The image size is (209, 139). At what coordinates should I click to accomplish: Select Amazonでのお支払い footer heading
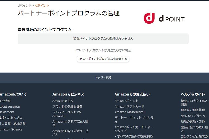point(132,94)
